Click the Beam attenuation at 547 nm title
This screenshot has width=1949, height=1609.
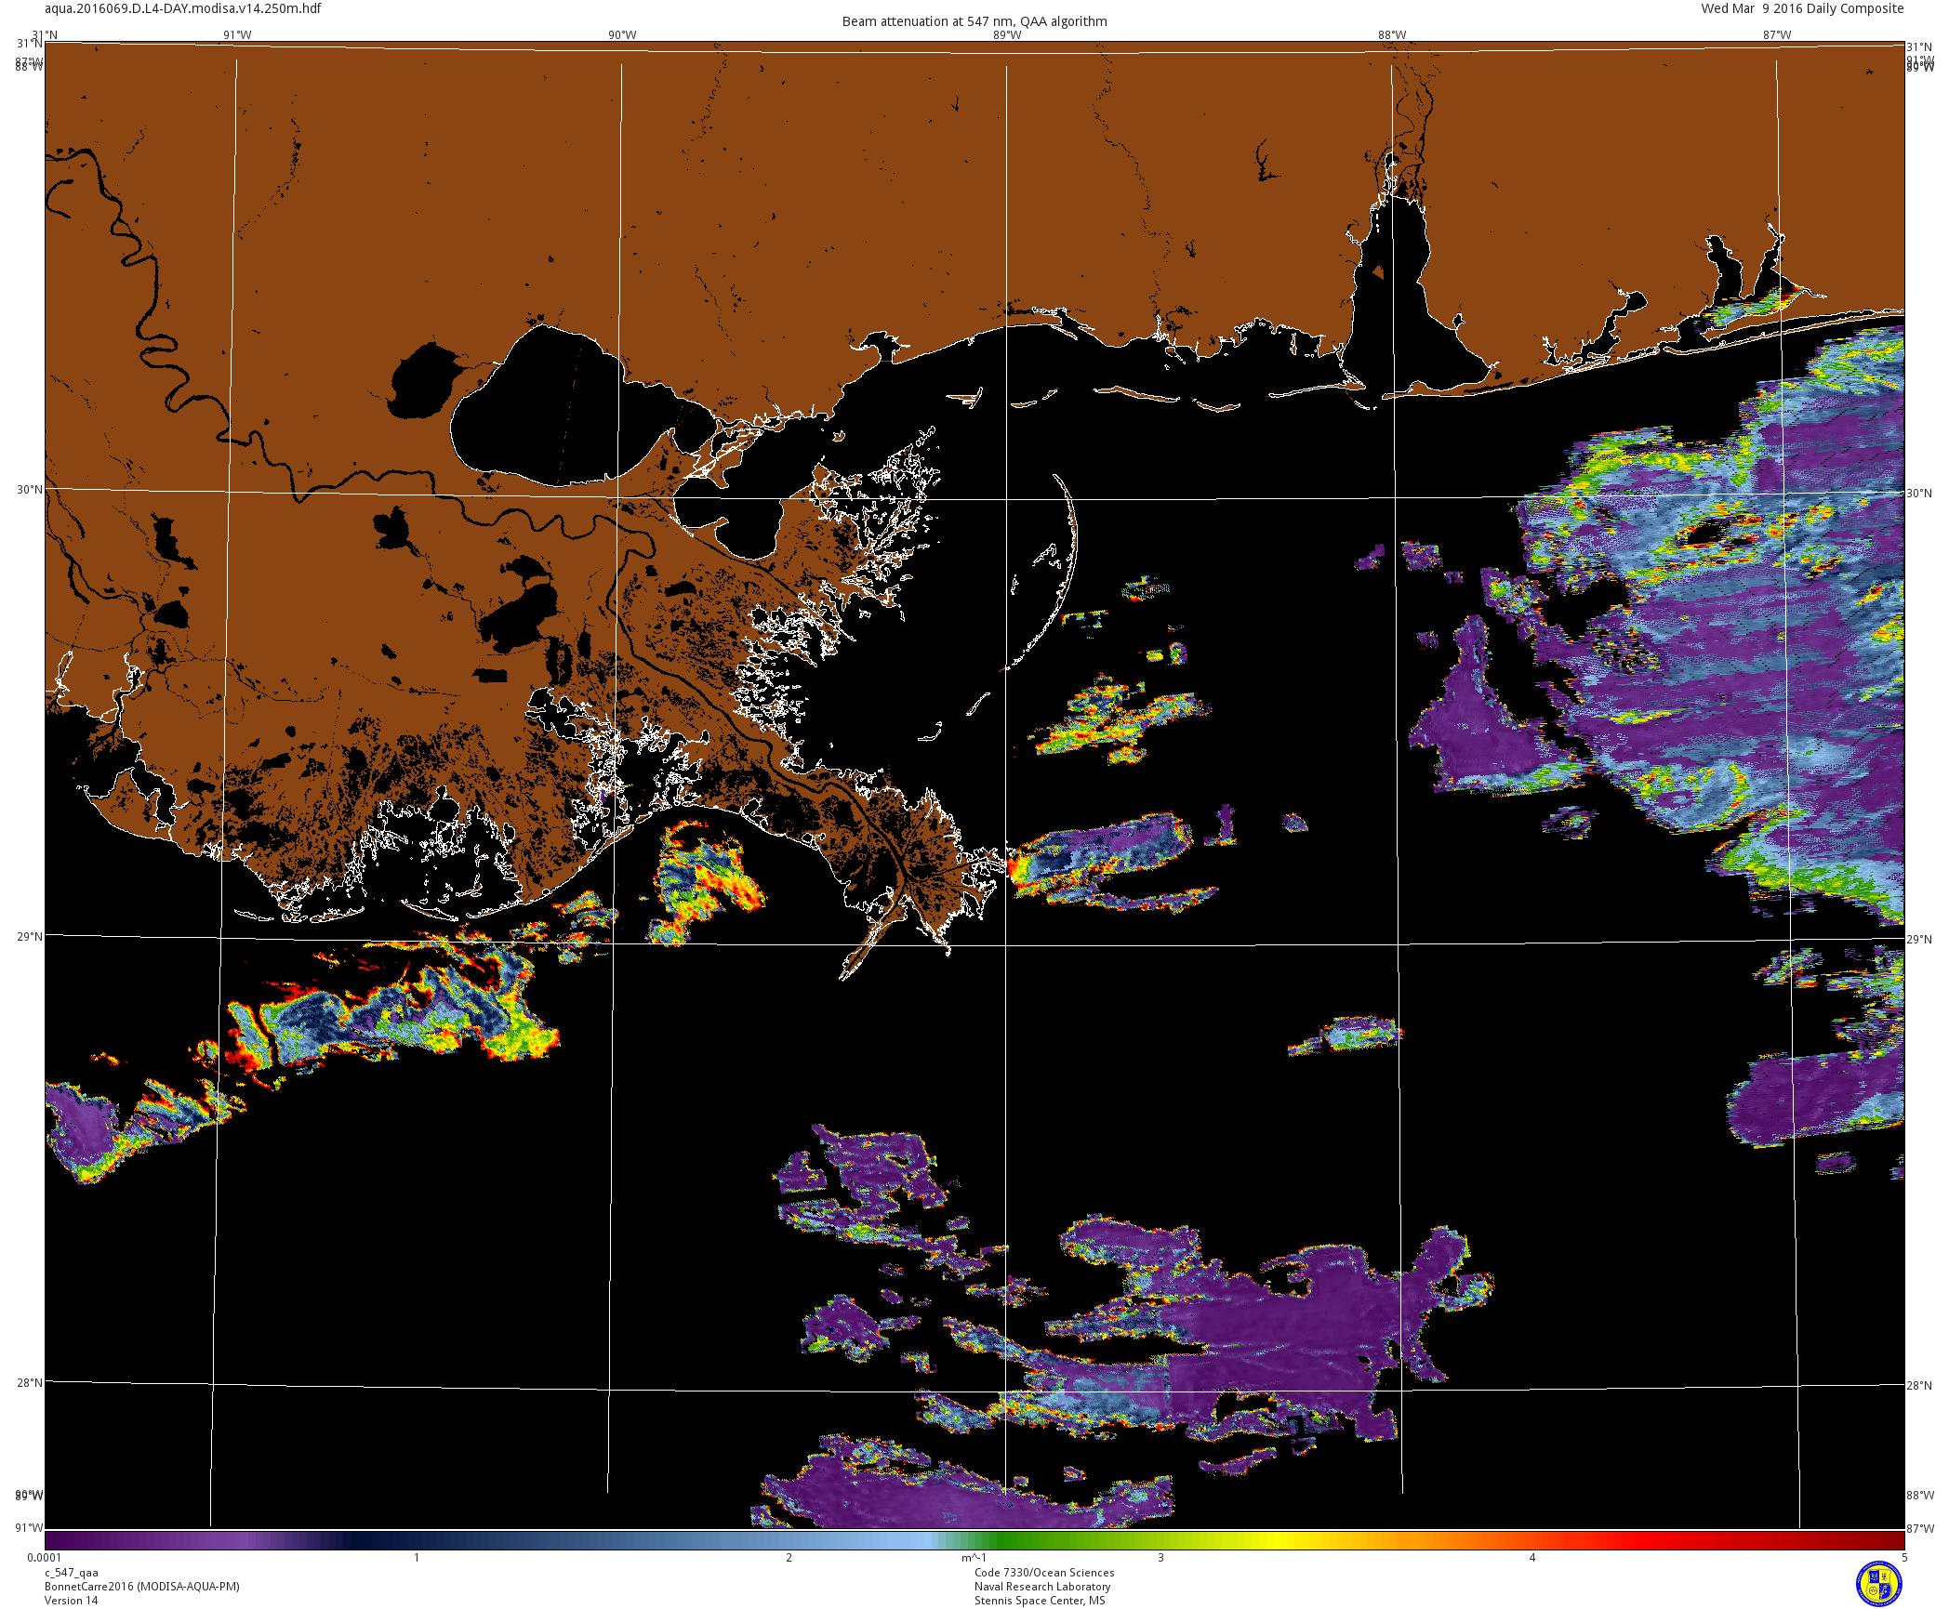(x=974, y=21)
